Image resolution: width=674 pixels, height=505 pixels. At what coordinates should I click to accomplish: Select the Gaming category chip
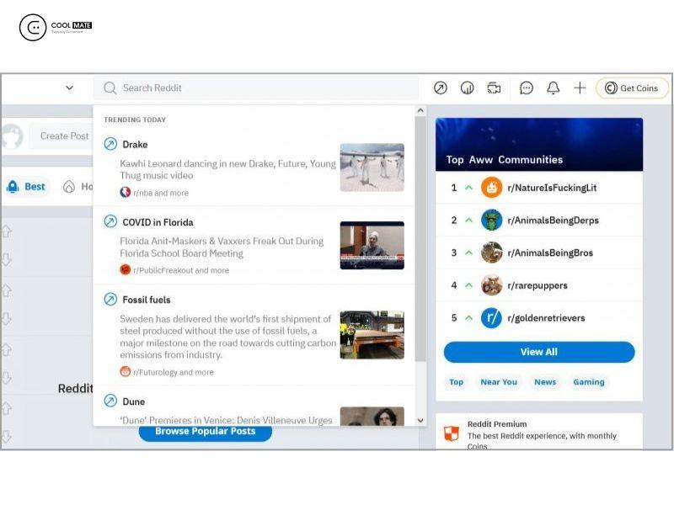coord(588,382)
